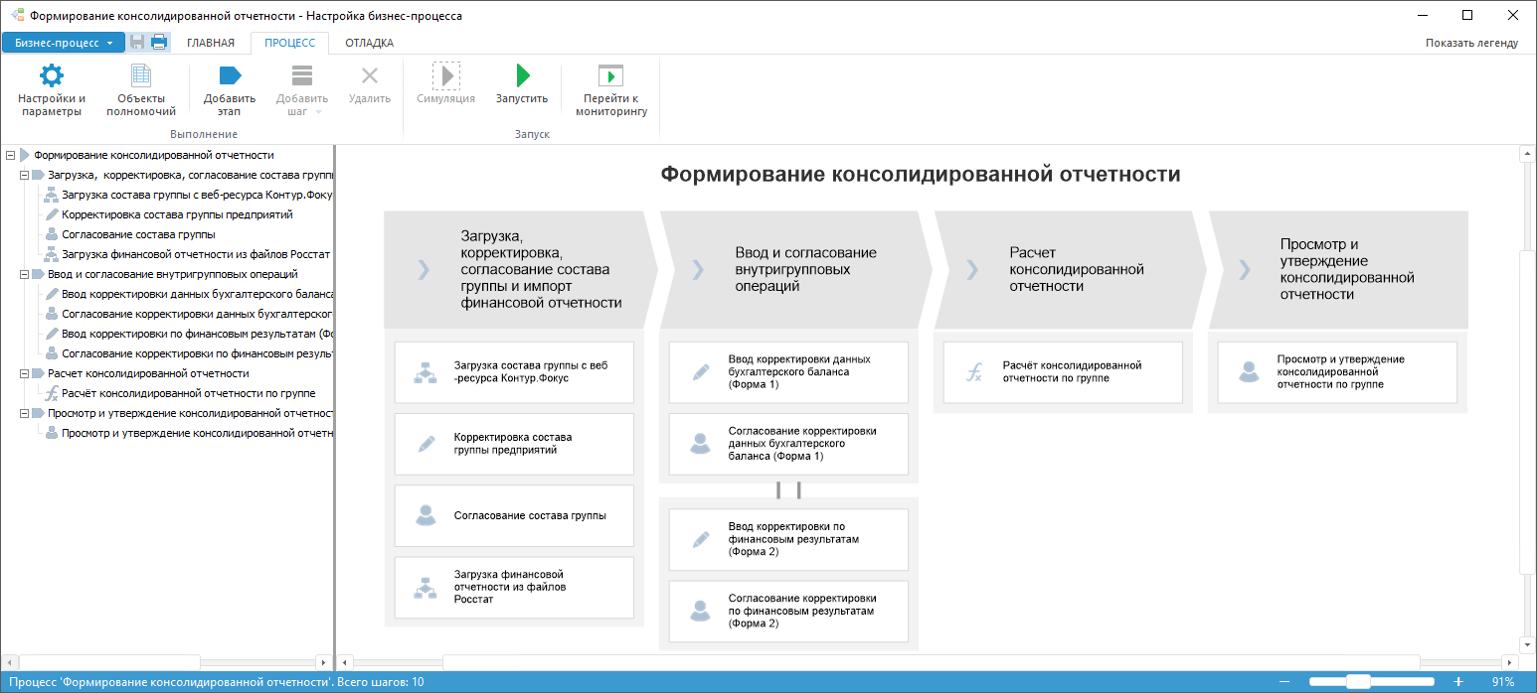Open the Бизнес-процесс dropdown menu
The width and height of the screenshot is (1537, 693).
pos(64,43)
